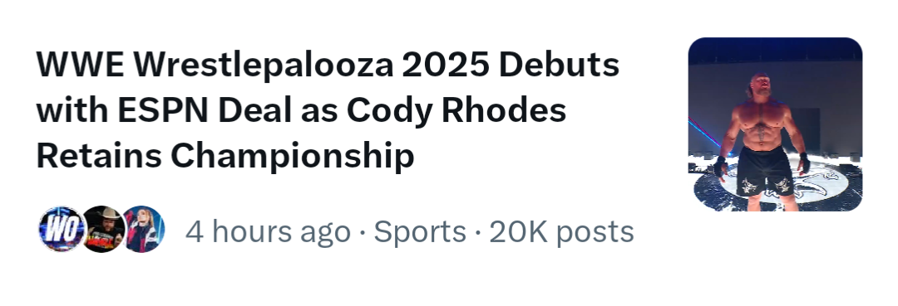Click the black shorts in the thumbnail
The image size is (898, 306).
tap(765, 172)
